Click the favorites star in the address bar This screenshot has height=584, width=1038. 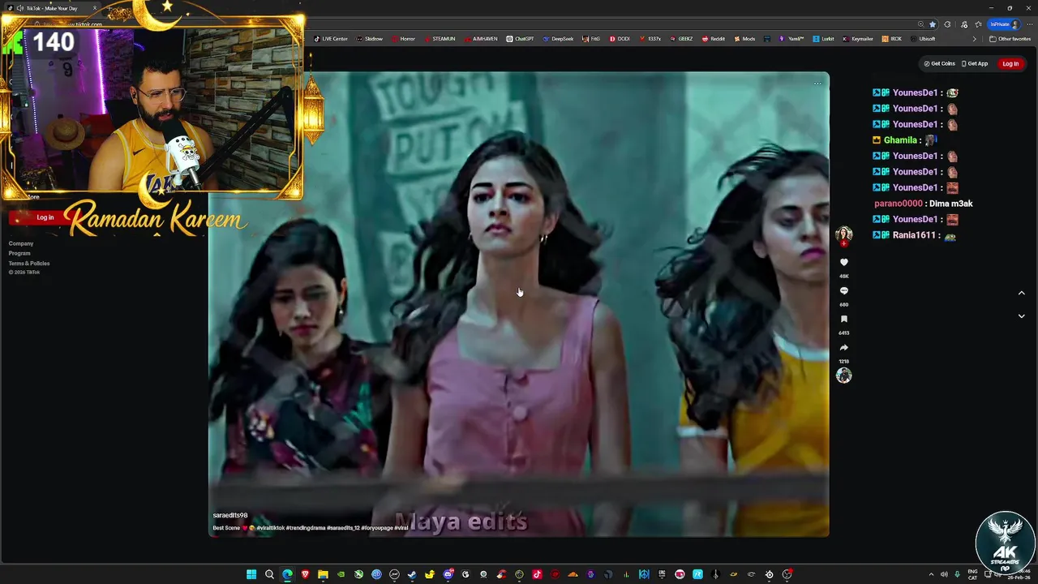[933, 24]
